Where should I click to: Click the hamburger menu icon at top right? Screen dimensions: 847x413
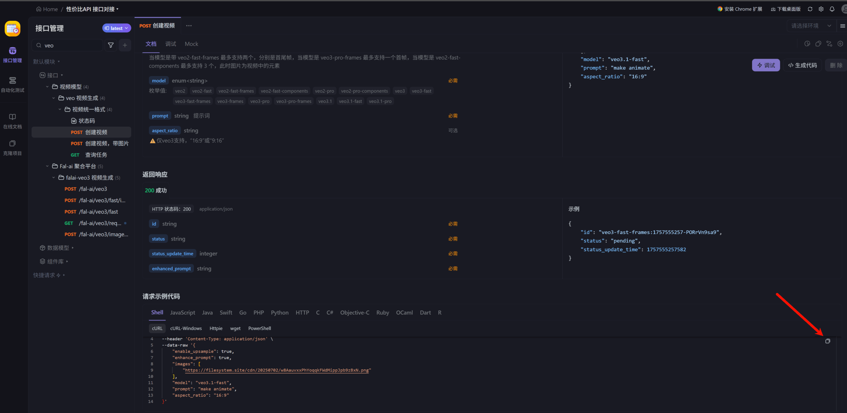842,26
